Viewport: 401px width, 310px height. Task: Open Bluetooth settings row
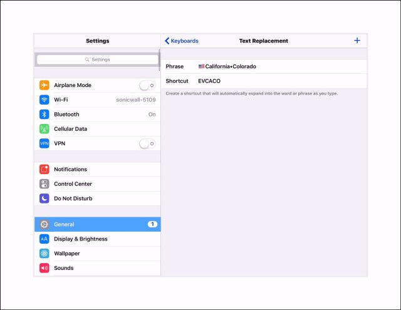tap(98, 114)
